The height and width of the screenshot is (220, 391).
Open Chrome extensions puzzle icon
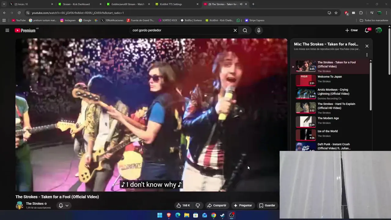[361, 13]
